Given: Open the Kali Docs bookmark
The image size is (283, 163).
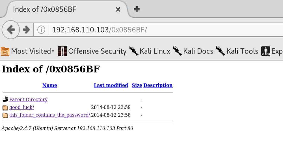Looking at the screenshot, I should (193, 51).
